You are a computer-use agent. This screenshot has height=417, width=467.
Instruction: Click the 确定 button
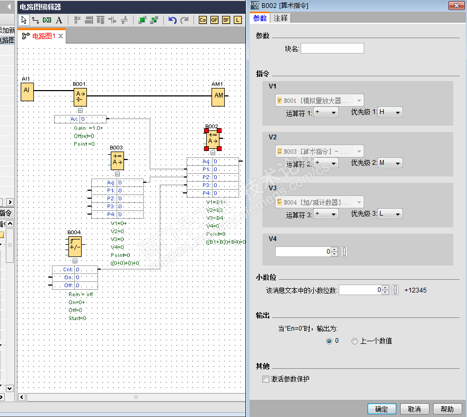click(381, 409)
